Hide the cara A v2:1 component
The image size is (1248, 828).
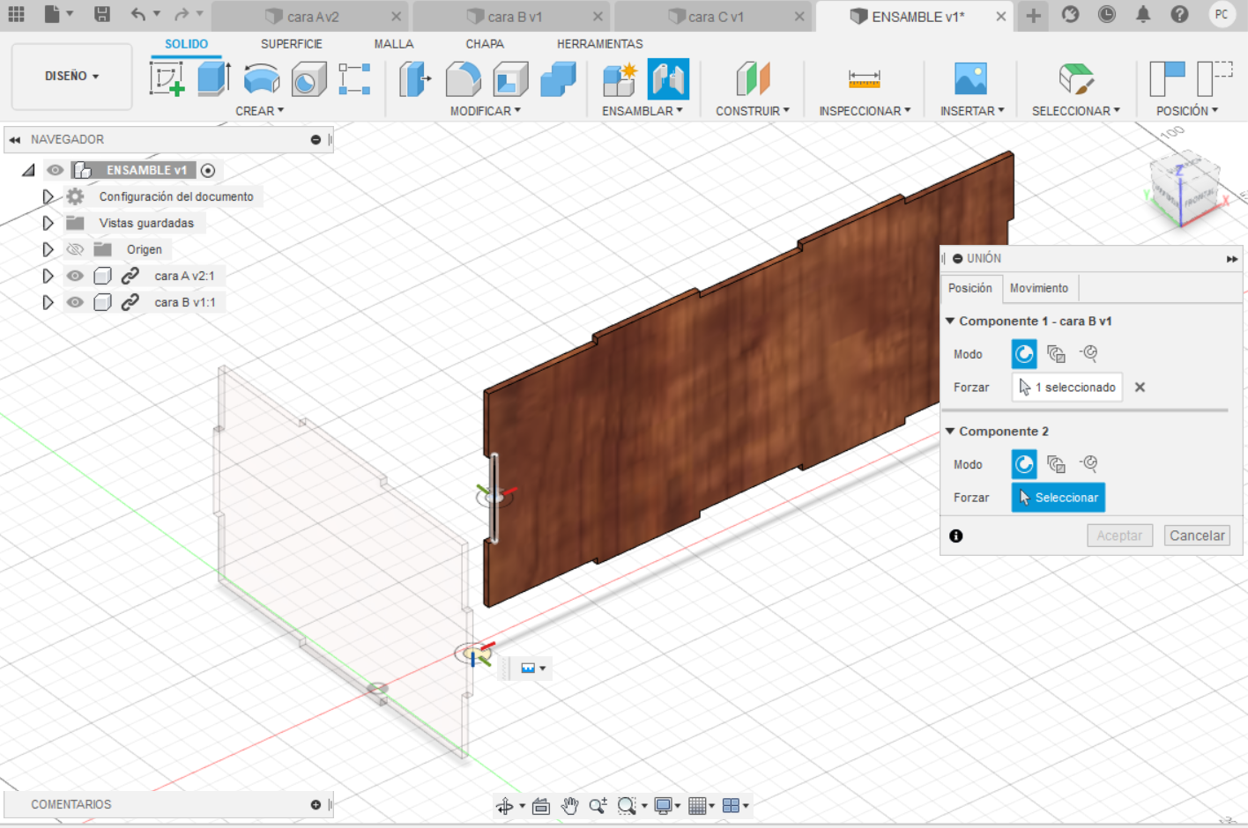(x=75, y=276)
